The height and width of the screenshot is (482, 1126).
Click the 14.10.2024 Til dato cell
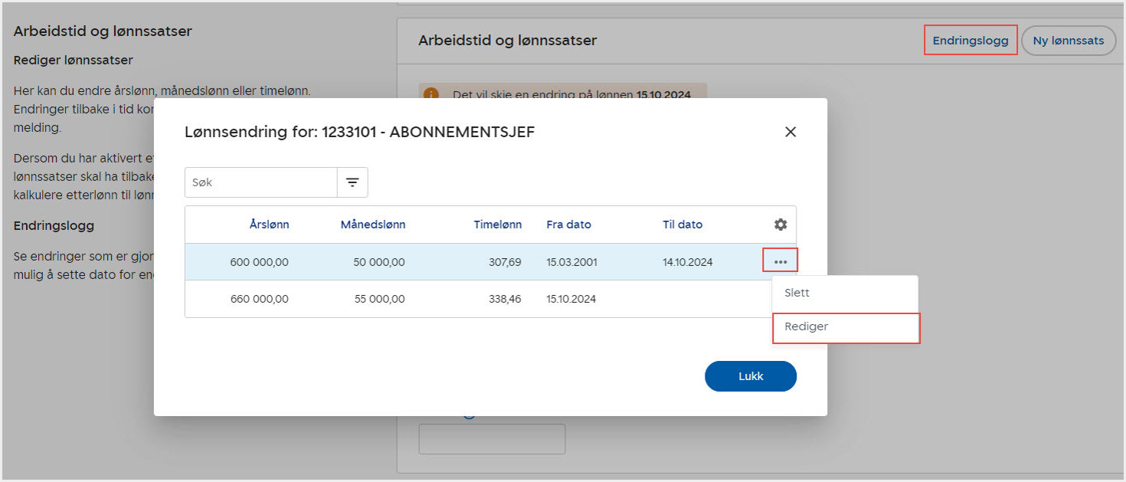click(687, 262)
